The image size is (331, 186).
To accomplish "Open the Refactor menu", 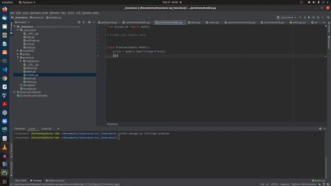I will pos(55,13).
